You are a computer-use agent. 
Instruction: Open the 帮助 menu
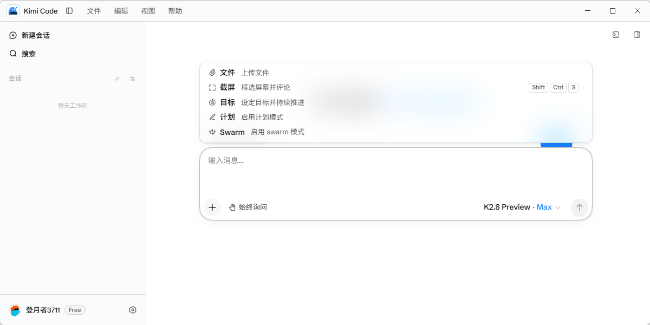coord(175,11)
